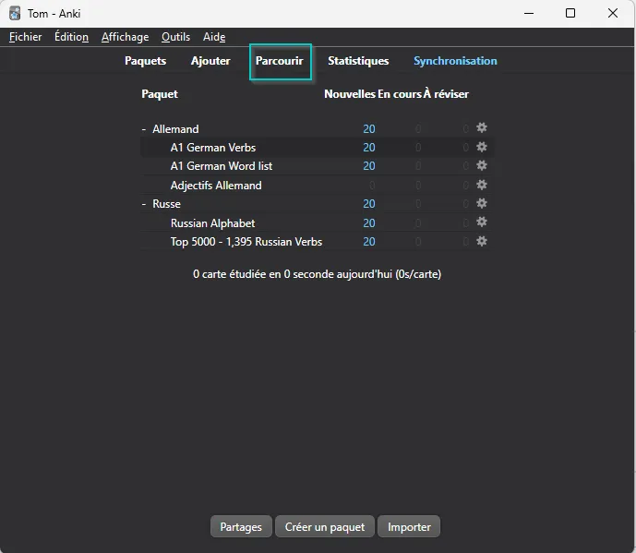Viewport: 636px width, 553px height.
Task: Click gear icon for Adjectifs Allemand
Action: click(x=481, y=185)
